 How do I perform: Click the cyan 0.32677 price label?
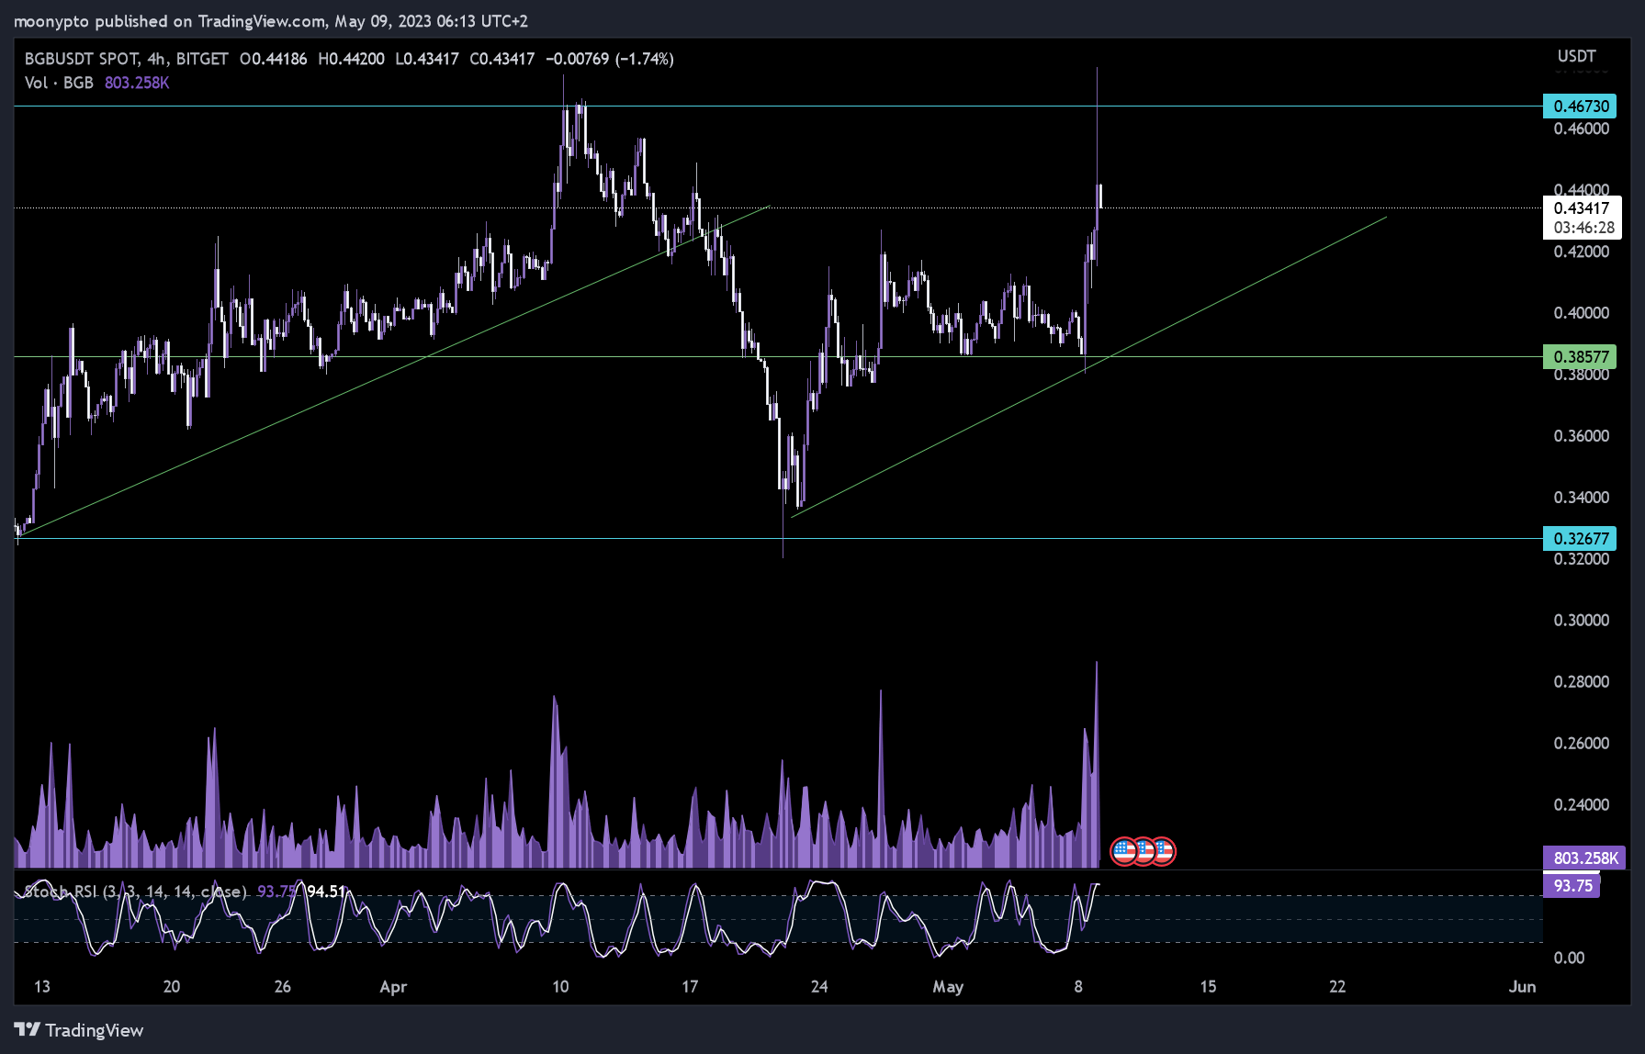click(x=1580, y=539)
